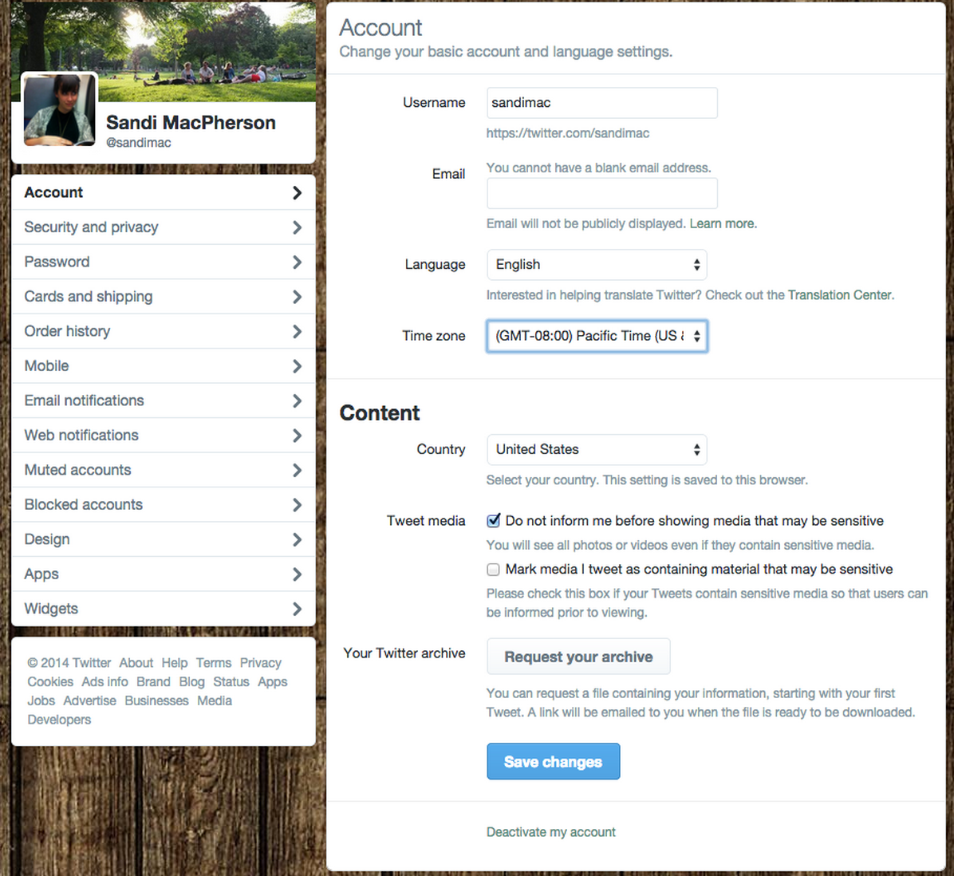This screenshot has height=876, width=954.
Task: Open the Password settings page
Action: click(x=163, y=262)
